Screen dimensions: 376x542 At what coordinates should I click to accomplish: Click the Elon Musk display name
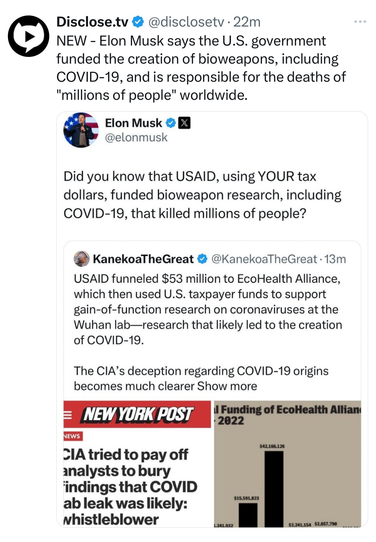133,123
